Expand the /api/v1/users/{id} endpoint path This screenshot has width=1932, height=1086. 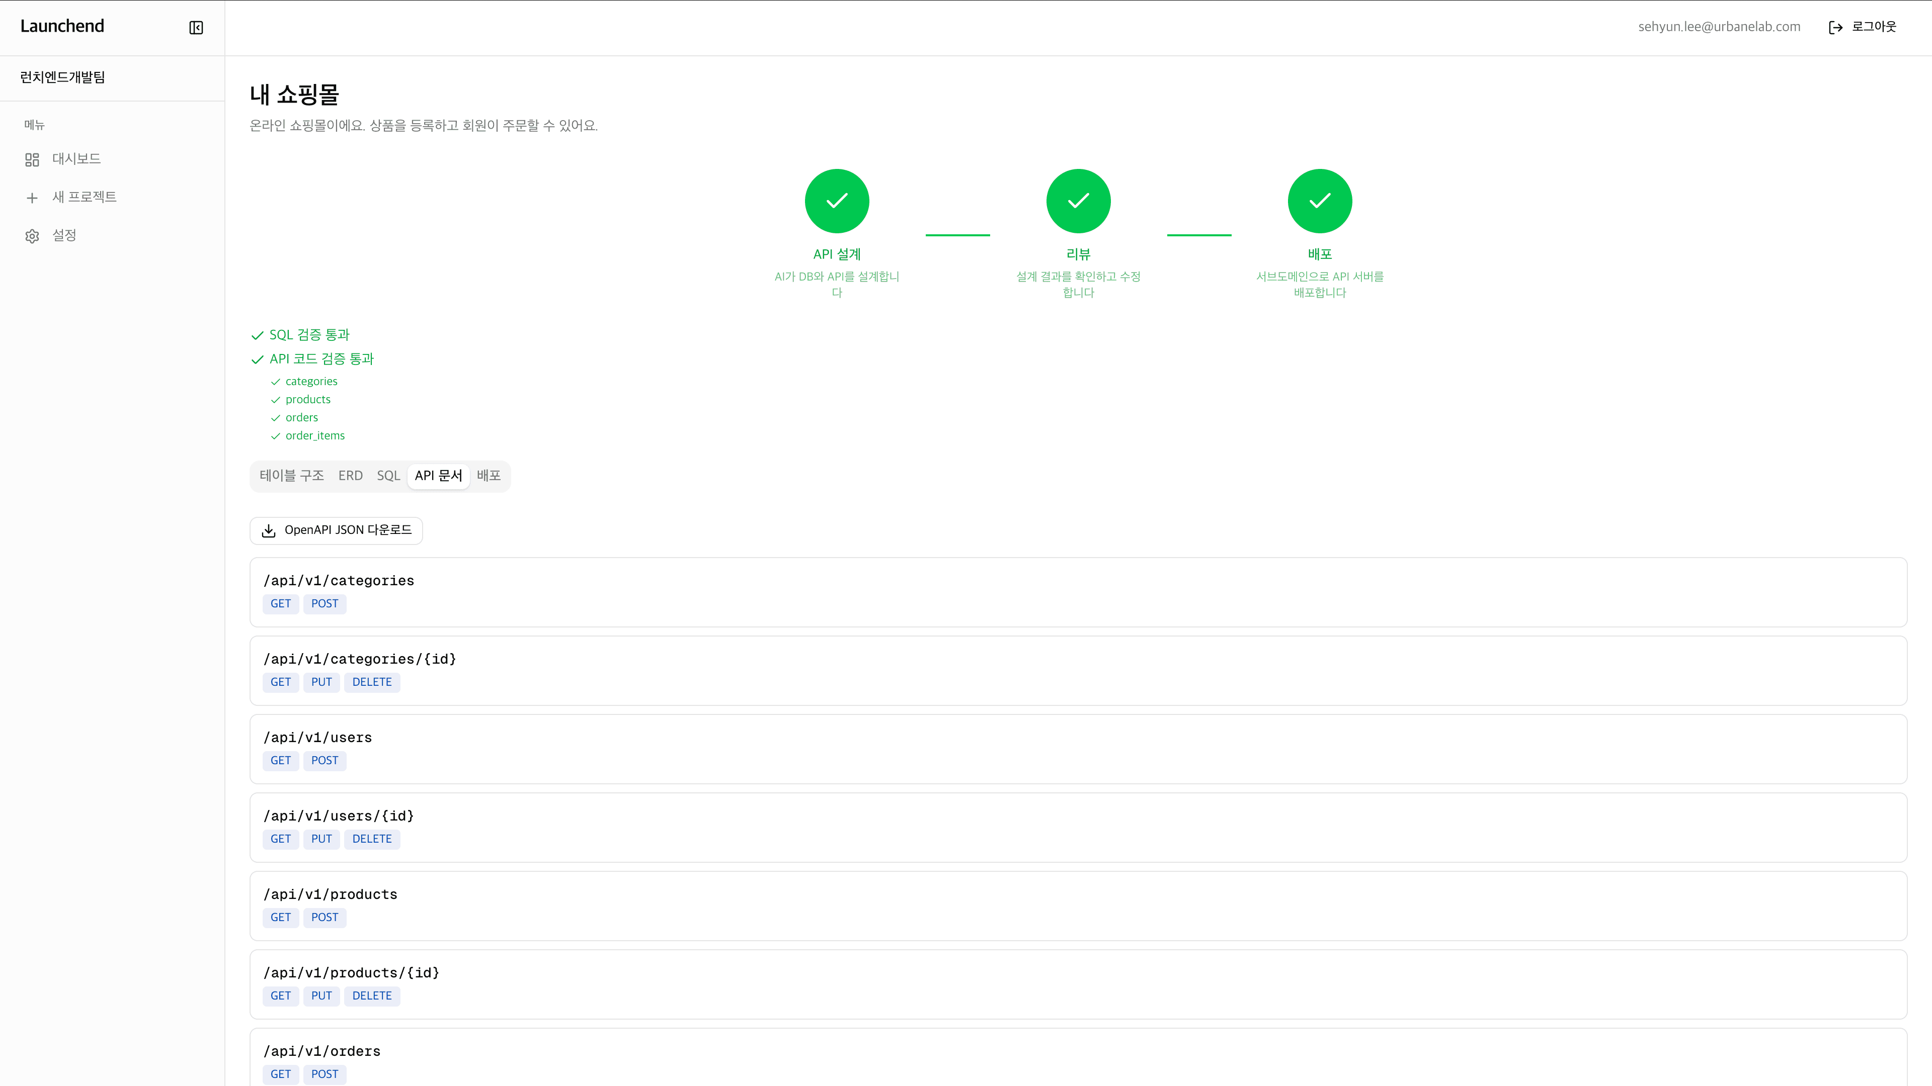338,816
